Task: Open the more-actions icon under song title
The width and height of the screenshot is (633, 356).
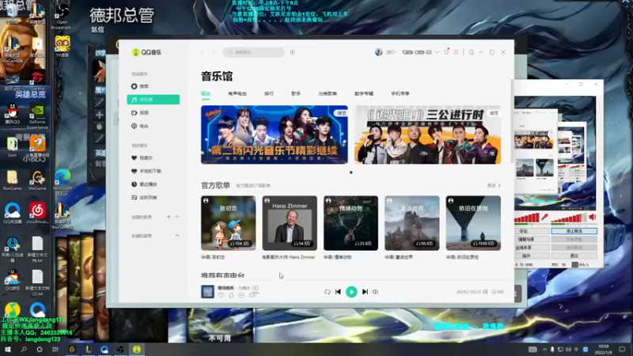Action: point(241,295)
